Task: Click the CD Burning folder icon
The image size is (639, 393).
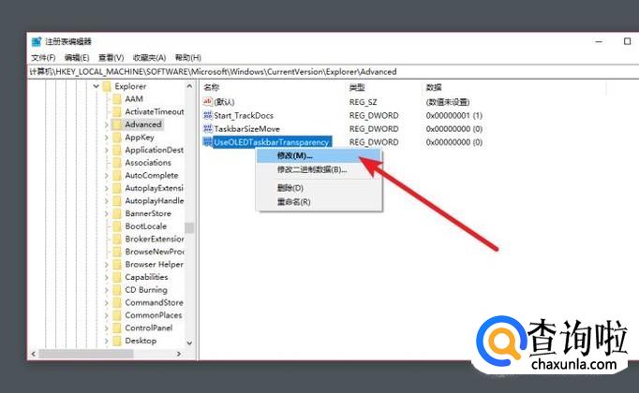Action: pos(117,290)
